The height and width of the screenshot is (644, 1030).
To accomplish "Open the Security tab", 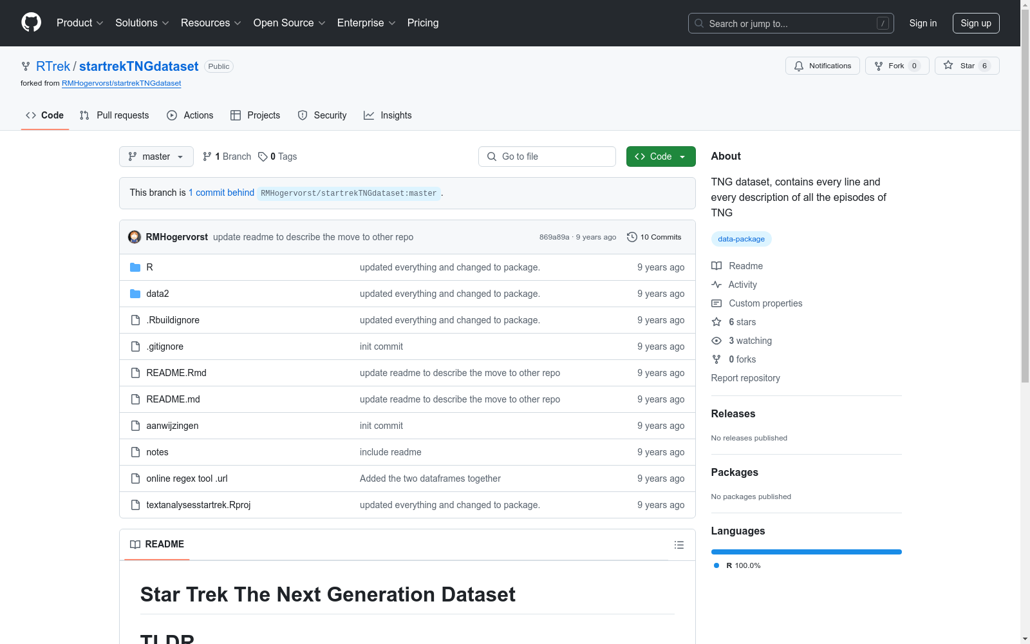I will 323,115.
